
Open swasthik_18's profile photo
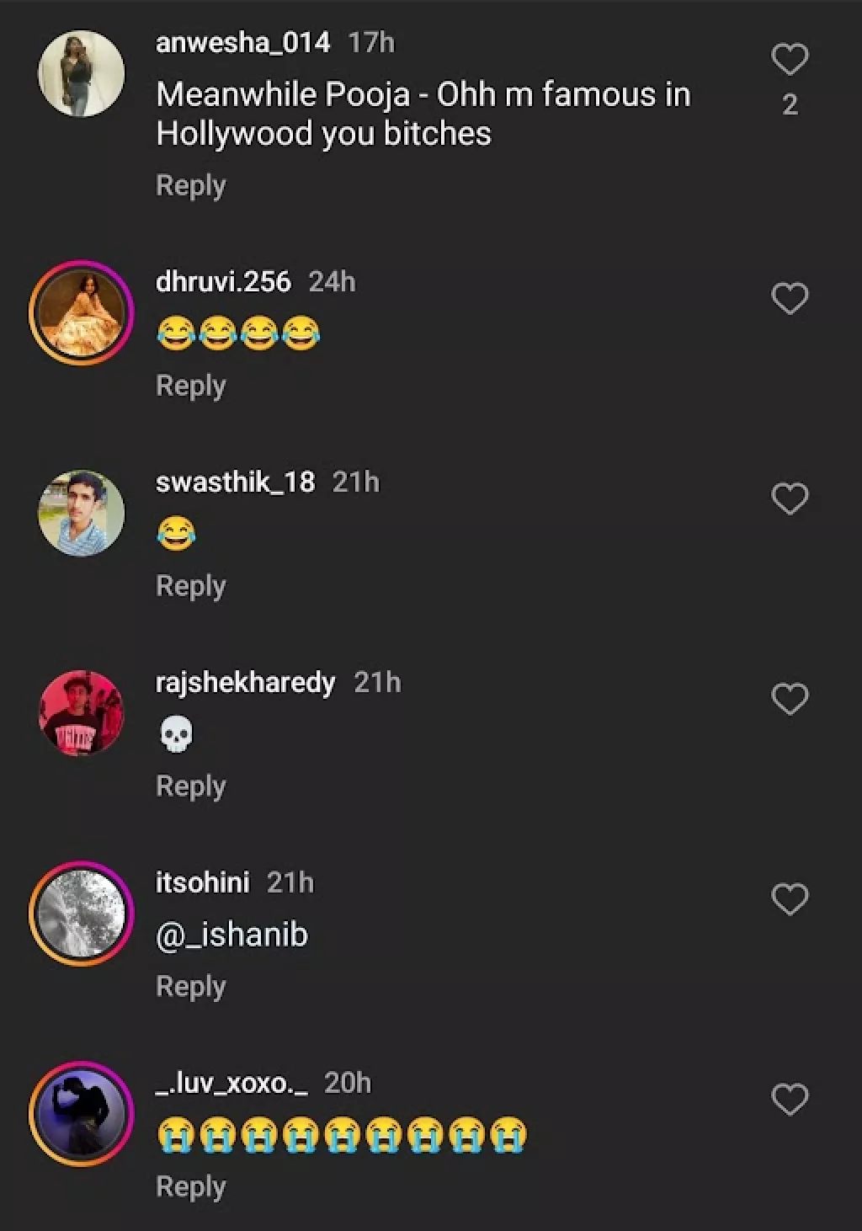coord(82,514)
